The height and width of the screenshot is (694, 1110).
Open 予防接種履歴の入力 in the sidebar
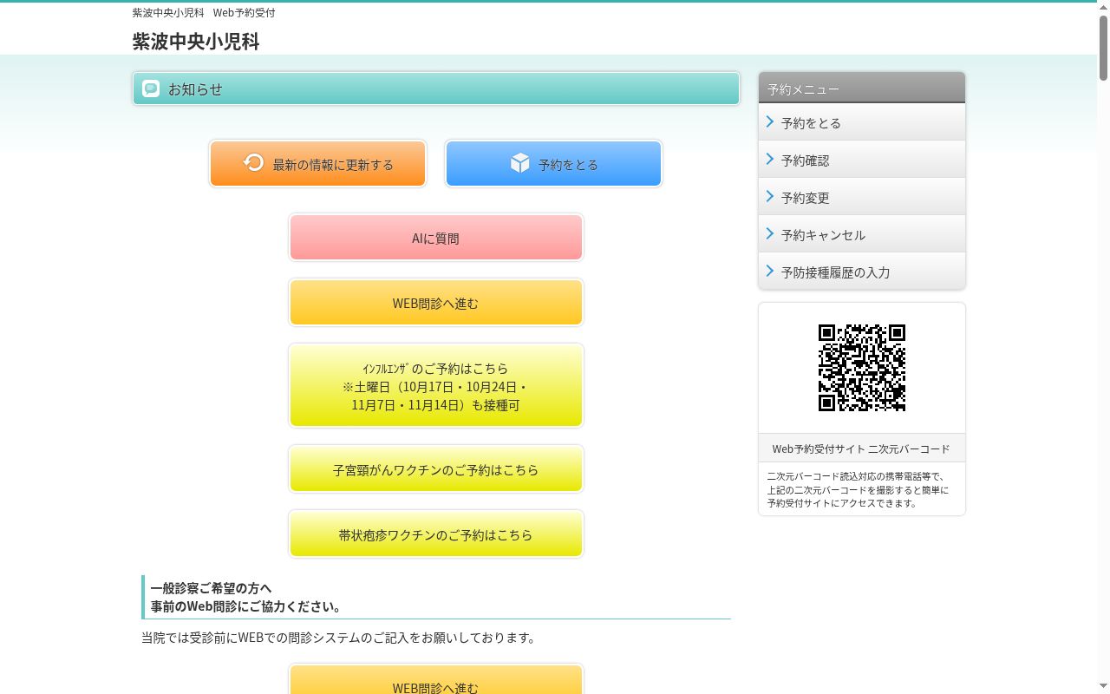pos(862,272)
